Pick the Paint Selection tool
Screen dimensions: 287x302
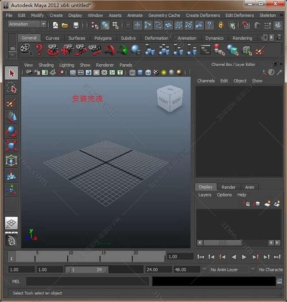(11, 103)
